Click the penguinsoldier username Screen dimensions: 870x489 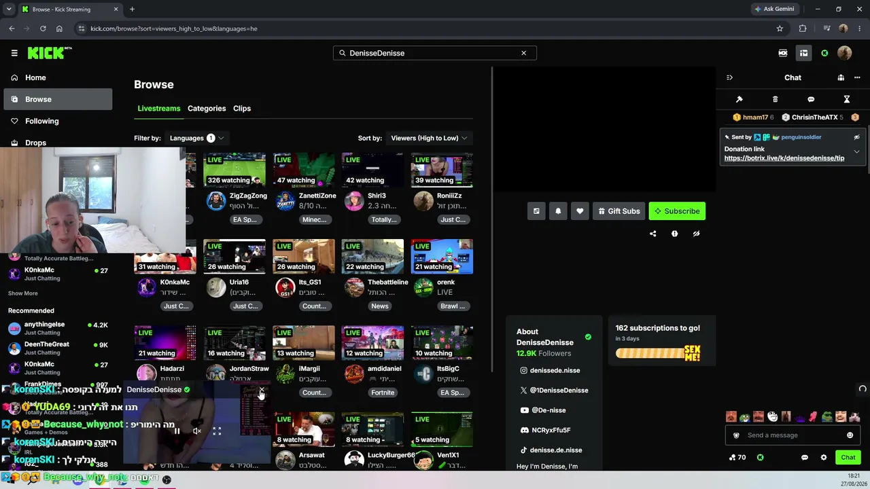coord(801,137)
